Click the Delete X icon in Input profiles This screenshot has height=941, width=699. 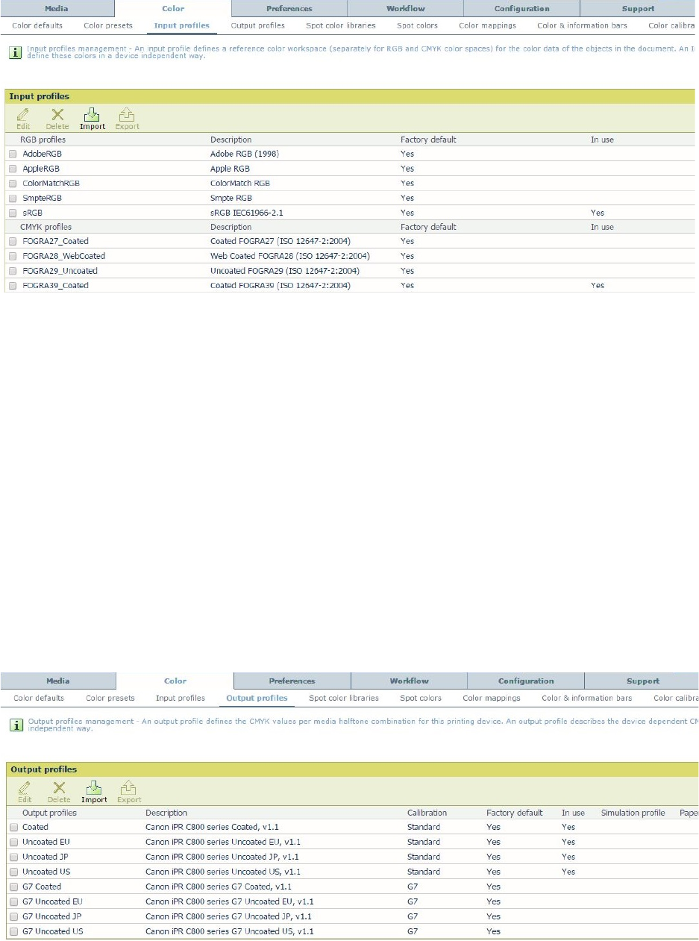[57, 114]
